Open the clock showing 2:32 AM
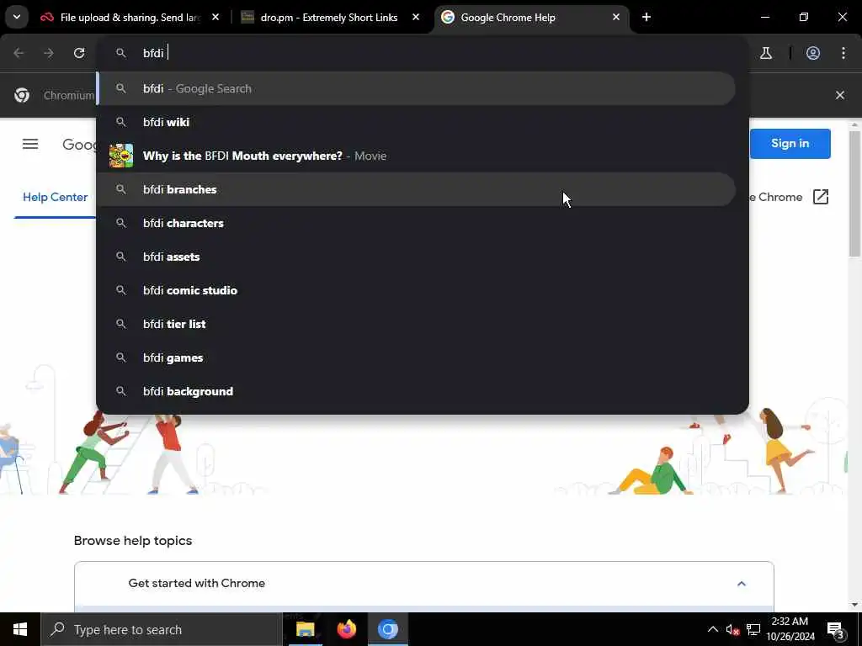Screen dimensions: 862x646 (790, 629)
